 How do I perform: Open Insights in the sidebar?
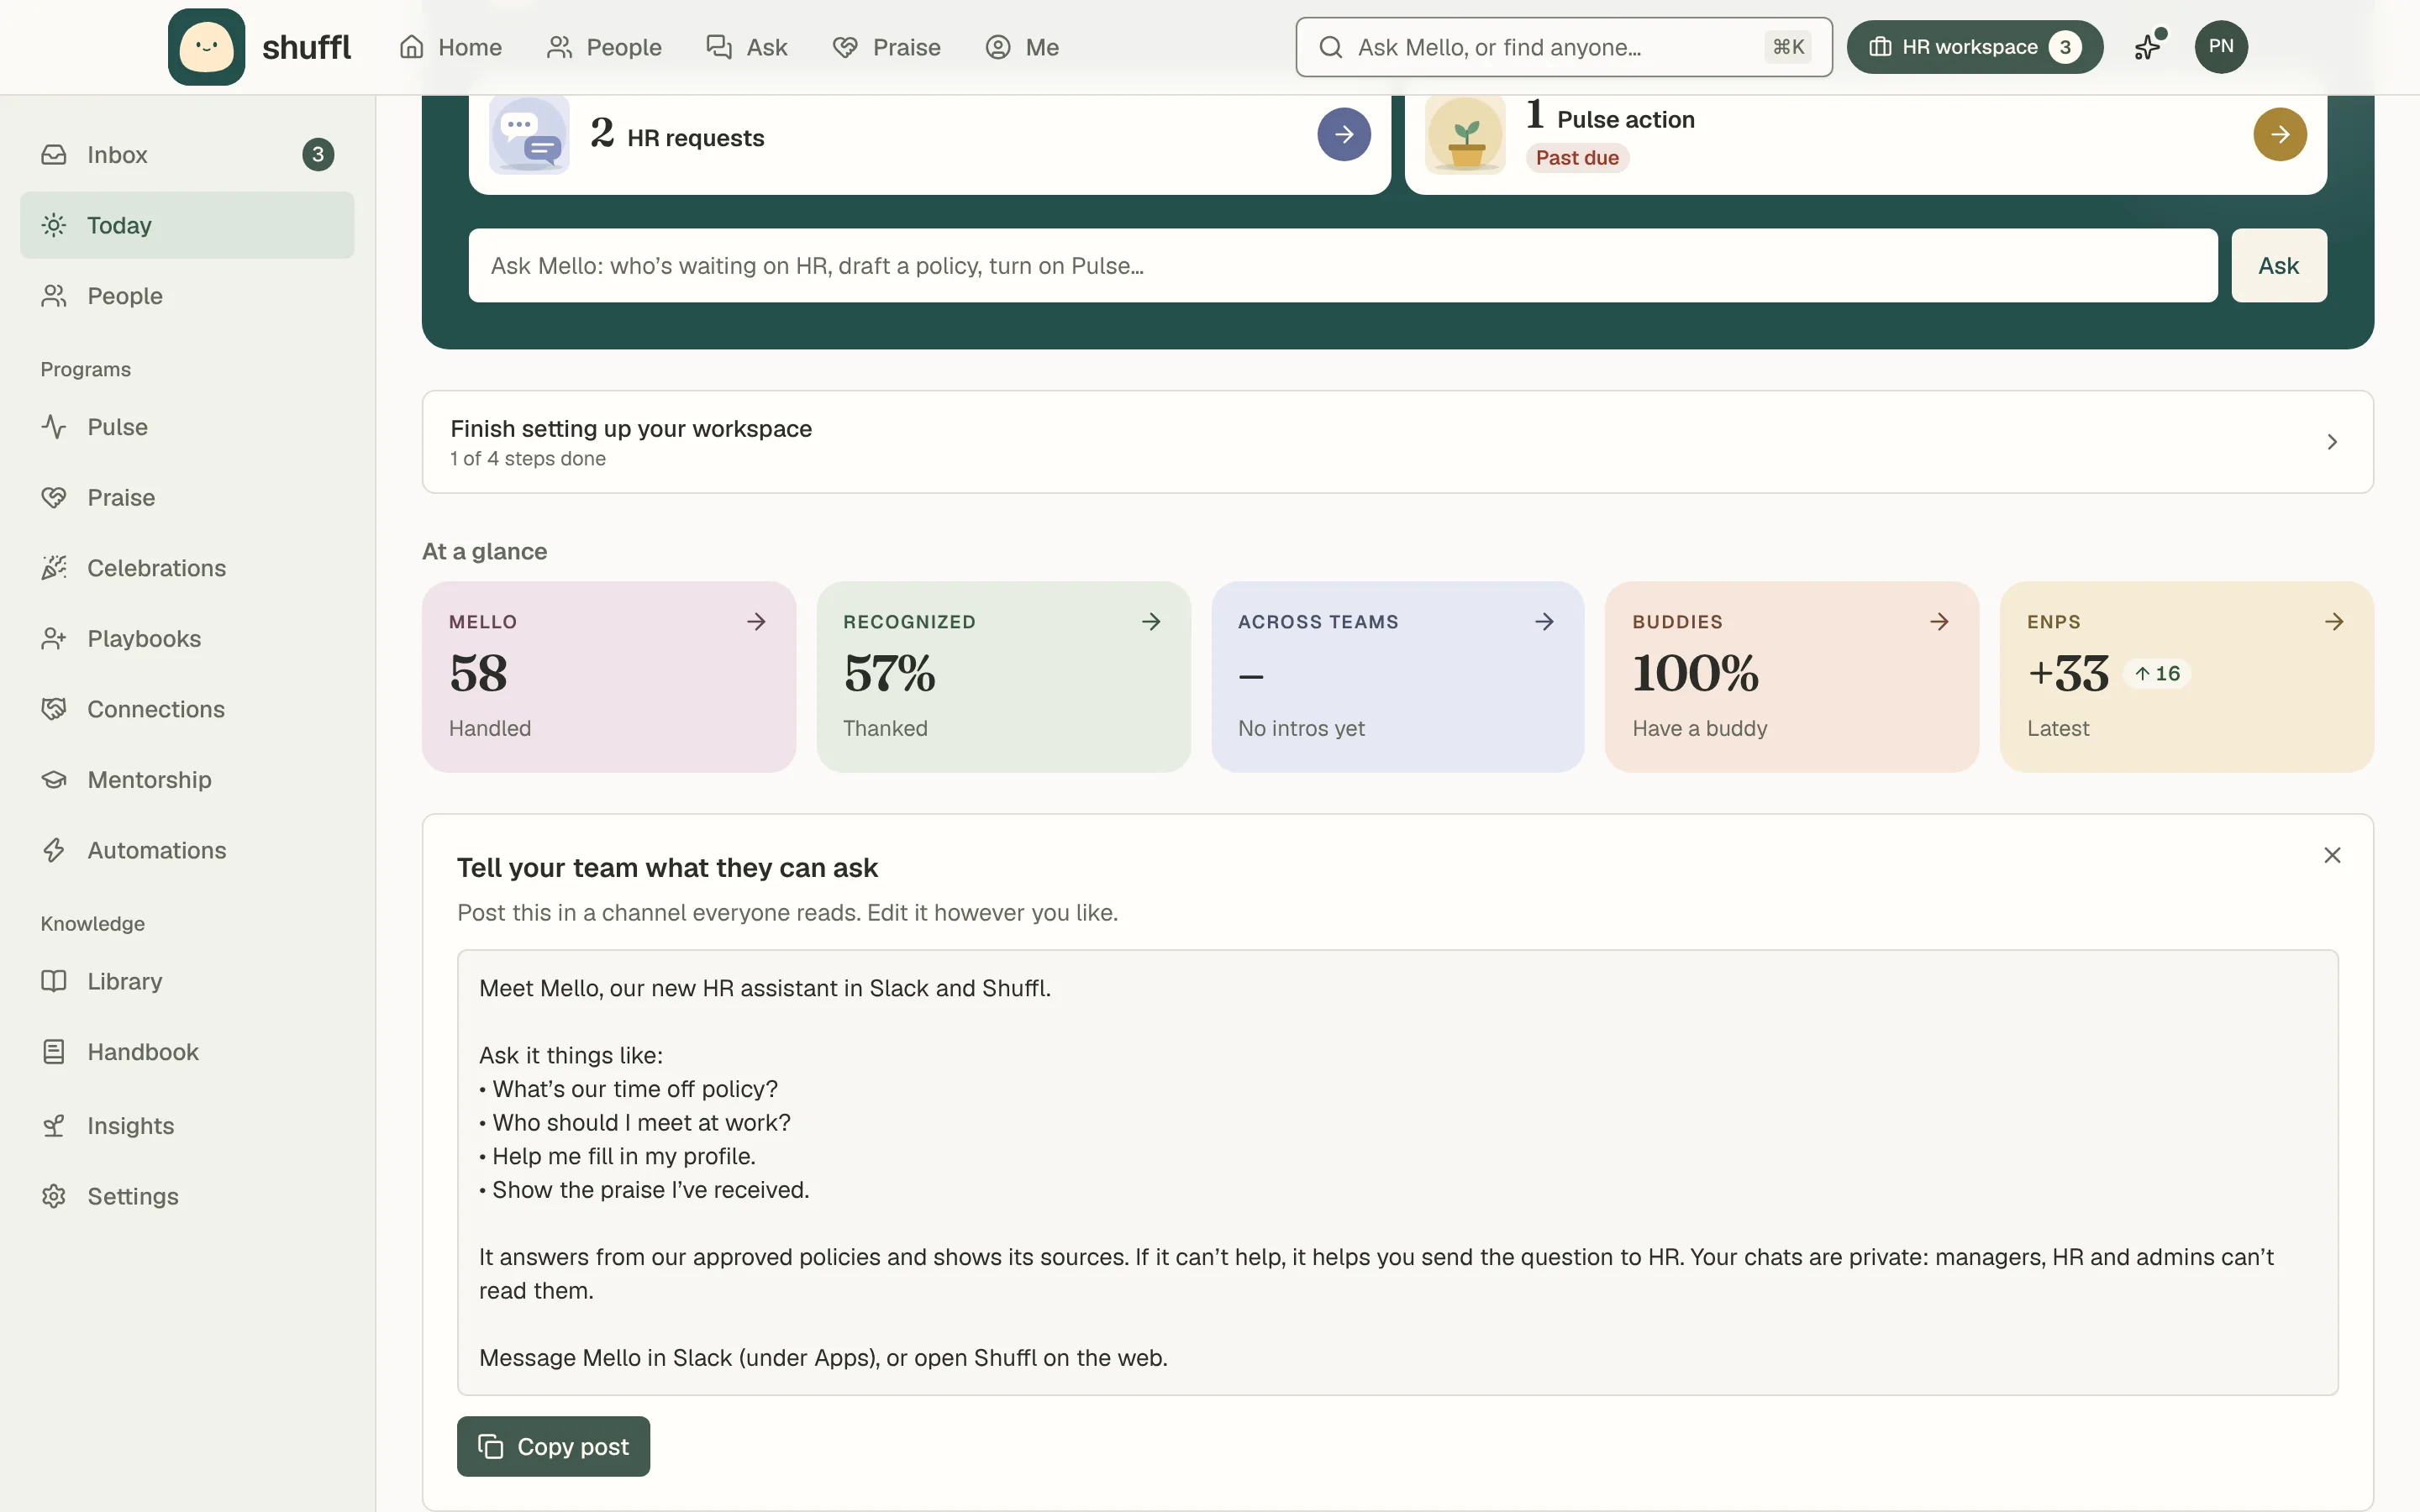187,1126
